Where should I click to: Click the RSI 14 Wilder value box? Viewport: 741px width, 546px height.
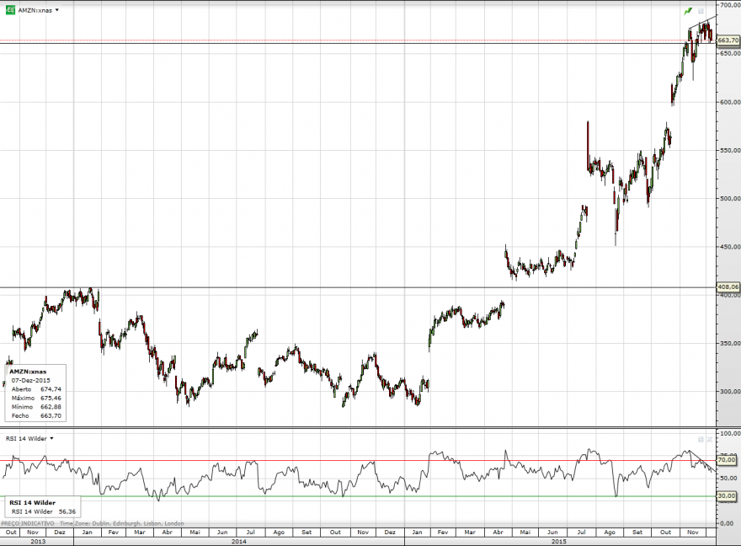[43, 506]
